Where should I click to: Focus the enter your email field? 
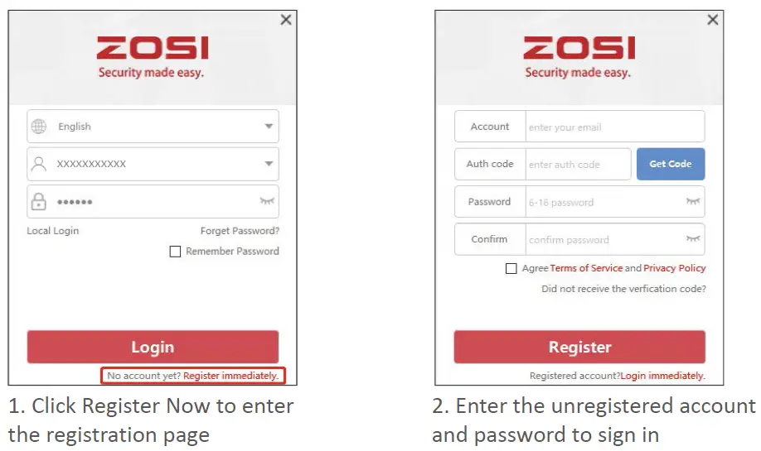pos(613,127)
